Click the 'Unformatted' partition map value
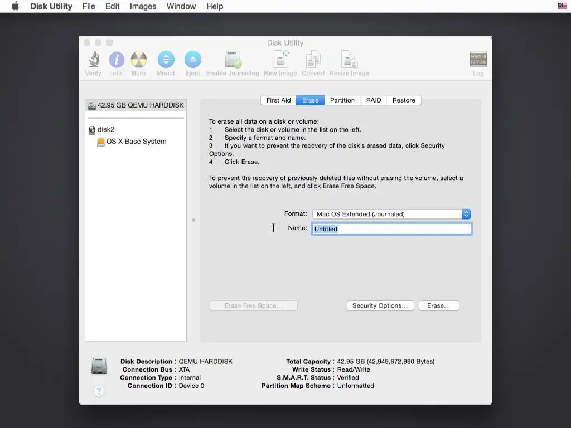This screenshot has height=428, width=571. pos(355,386)
